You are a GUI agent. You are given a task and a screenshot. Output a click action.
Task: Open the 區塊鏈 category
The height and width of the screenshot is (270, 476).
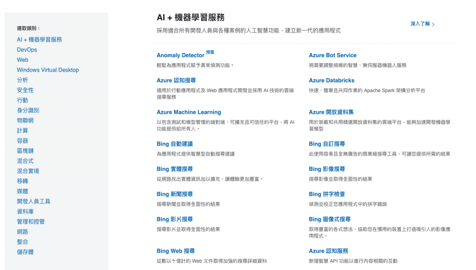tap(25, 151)
